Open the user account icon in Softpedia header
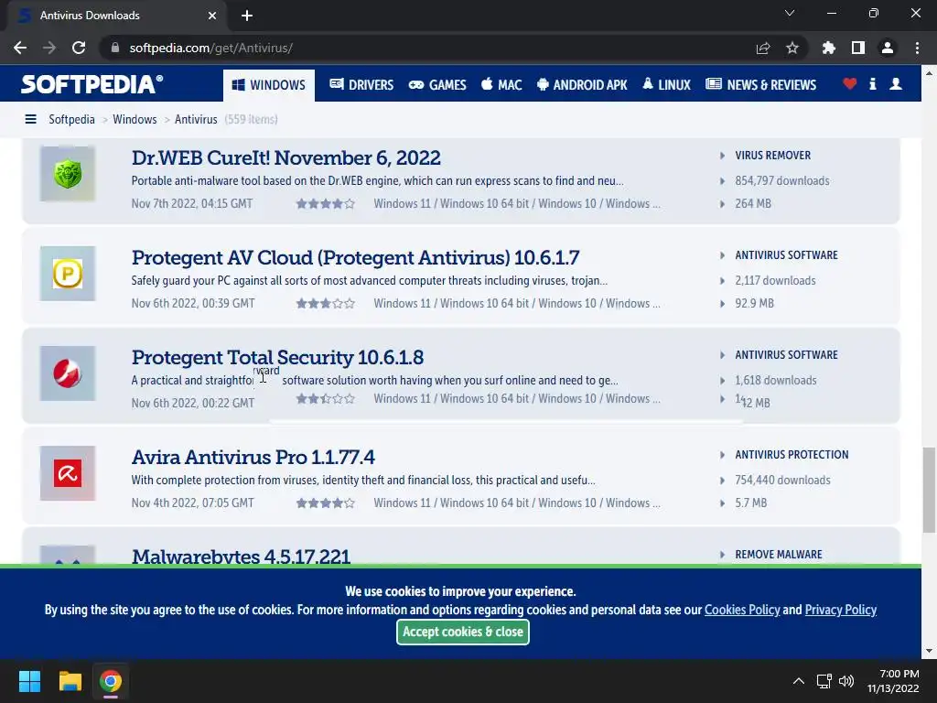 895,84
